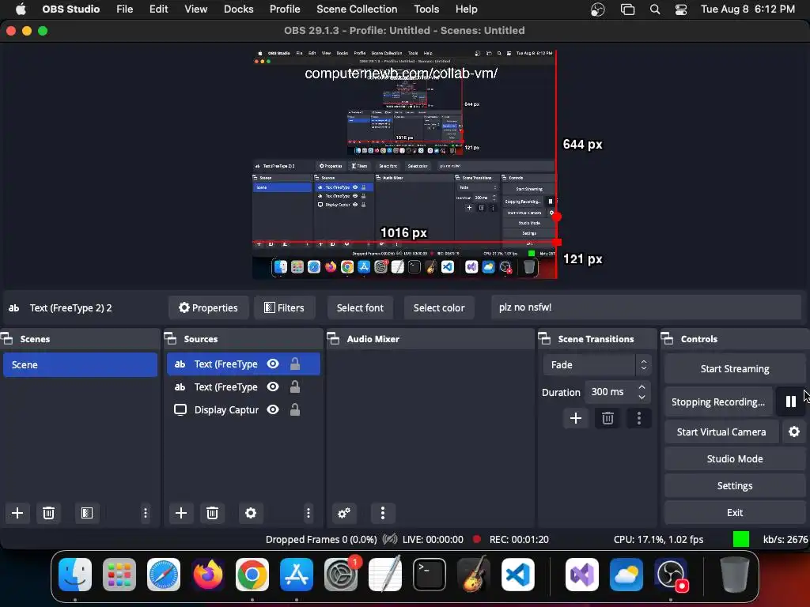Delete the selected source with the trash icon
Screen dimensions: 810x607
(x=212, y=512)
